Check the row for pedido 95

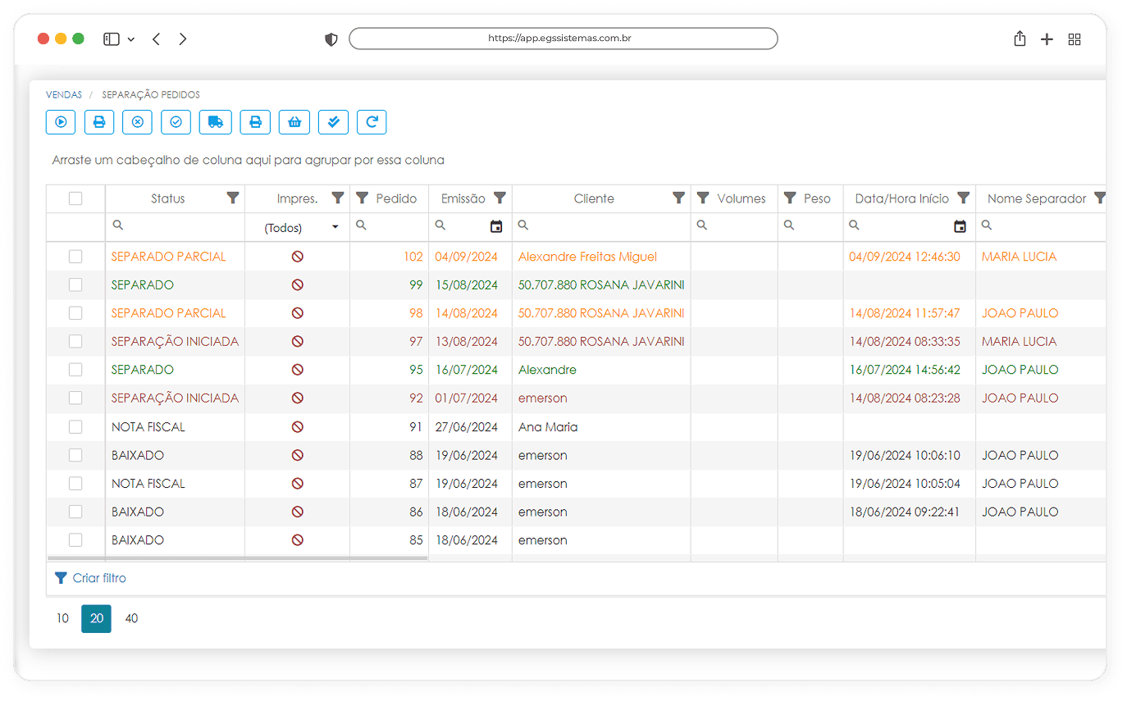pyautogui.click(x=75, y=370)
